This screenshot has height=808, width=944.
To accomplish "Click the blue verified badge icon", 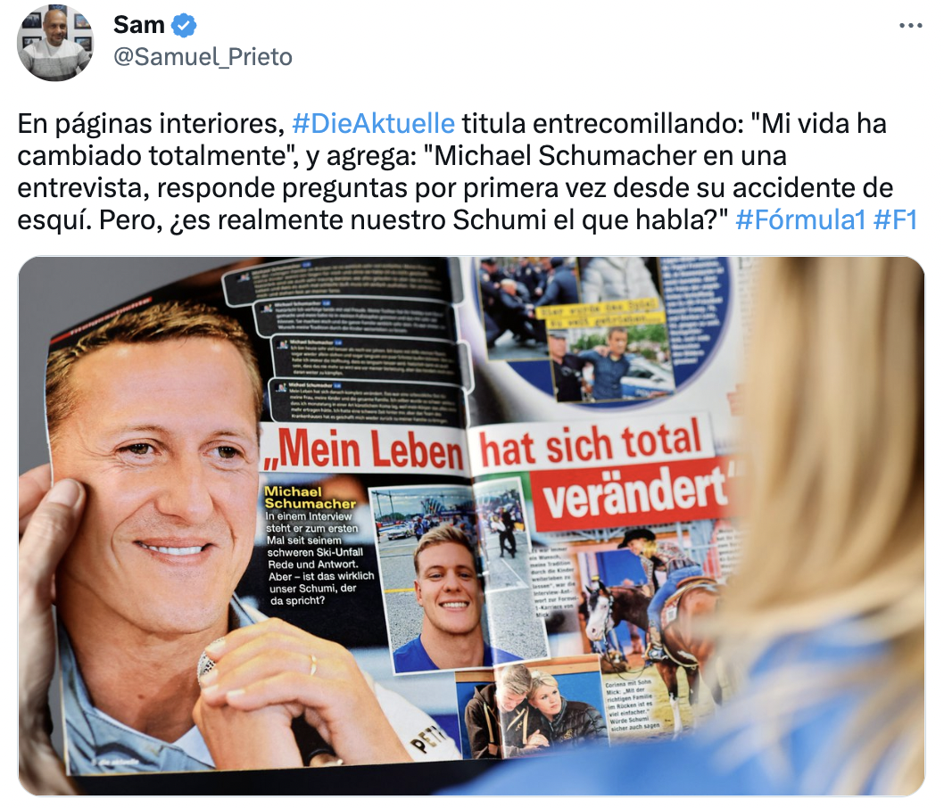I will [x=184, y=25].
